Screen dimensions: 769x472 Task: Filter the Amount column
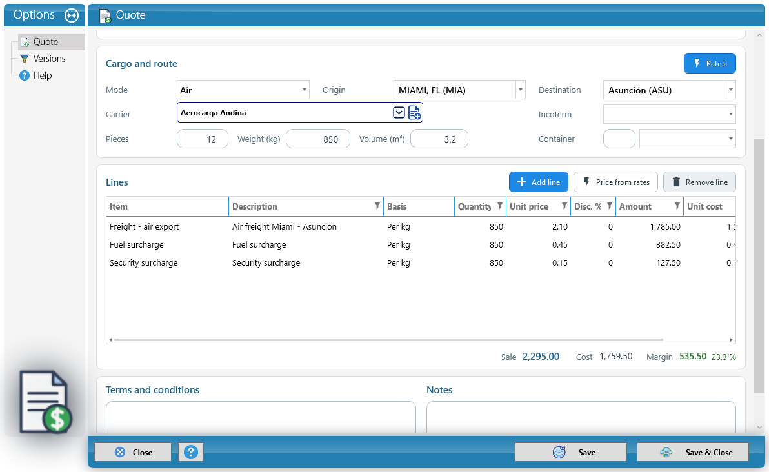(x=677, y=206)
